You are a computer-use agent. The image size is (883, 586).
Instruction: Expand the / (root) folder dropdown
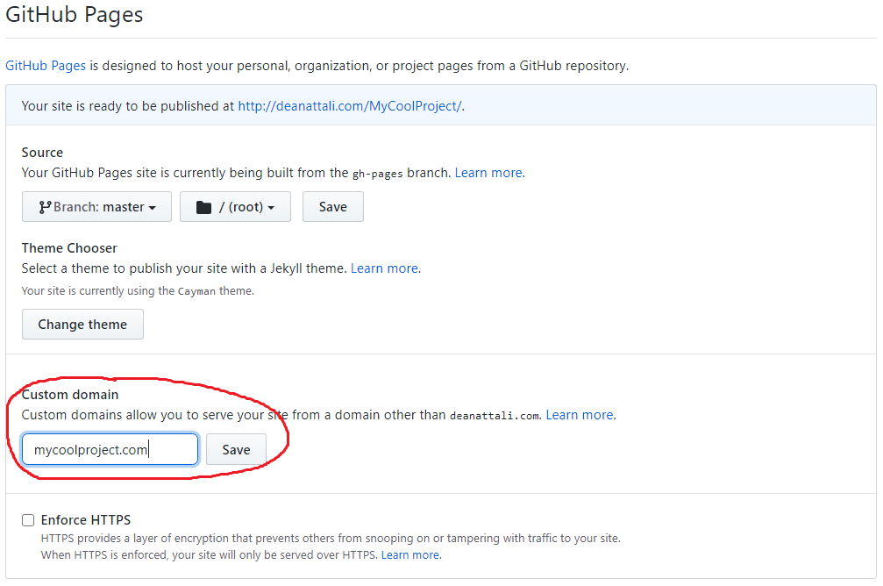[x=235, y=207]
